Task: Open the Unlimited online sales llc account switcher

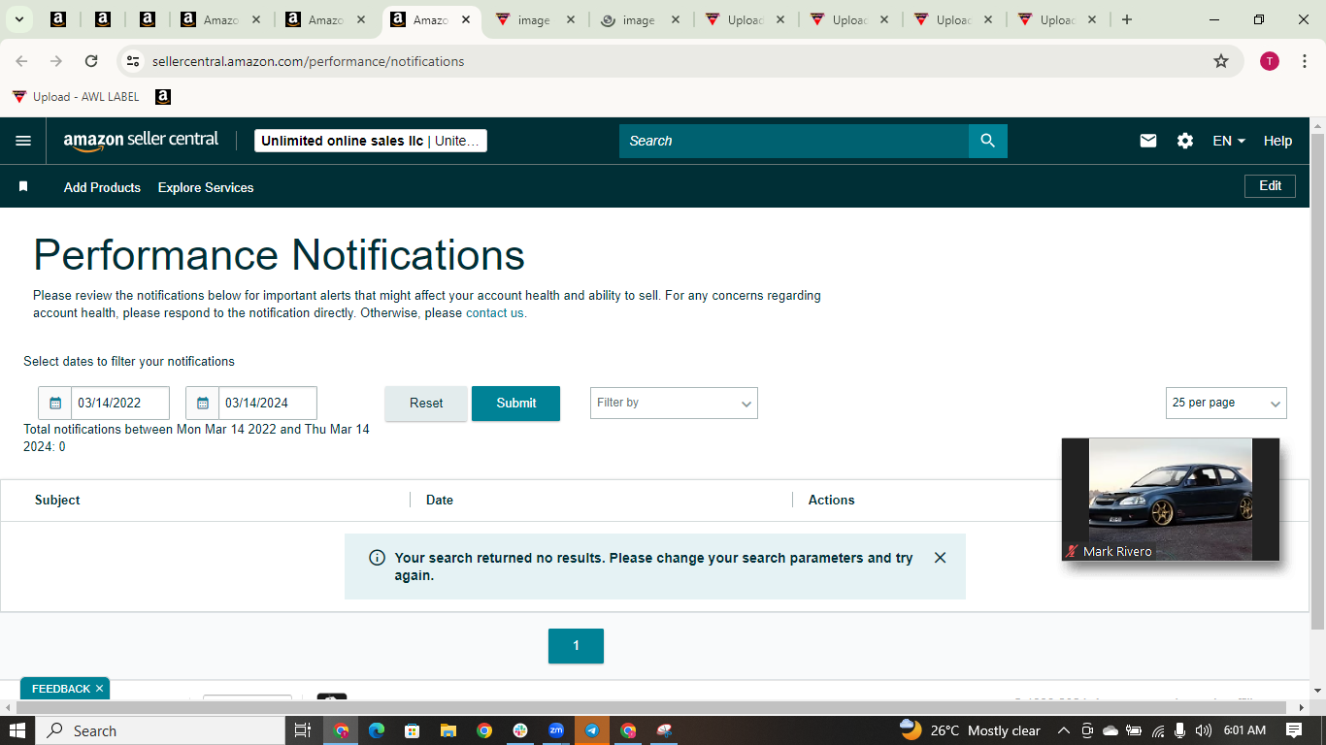Action: click(x=371, y=141)
